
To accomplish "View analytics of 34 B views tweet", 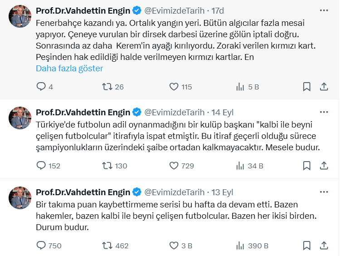I will (x=241, y=166).
